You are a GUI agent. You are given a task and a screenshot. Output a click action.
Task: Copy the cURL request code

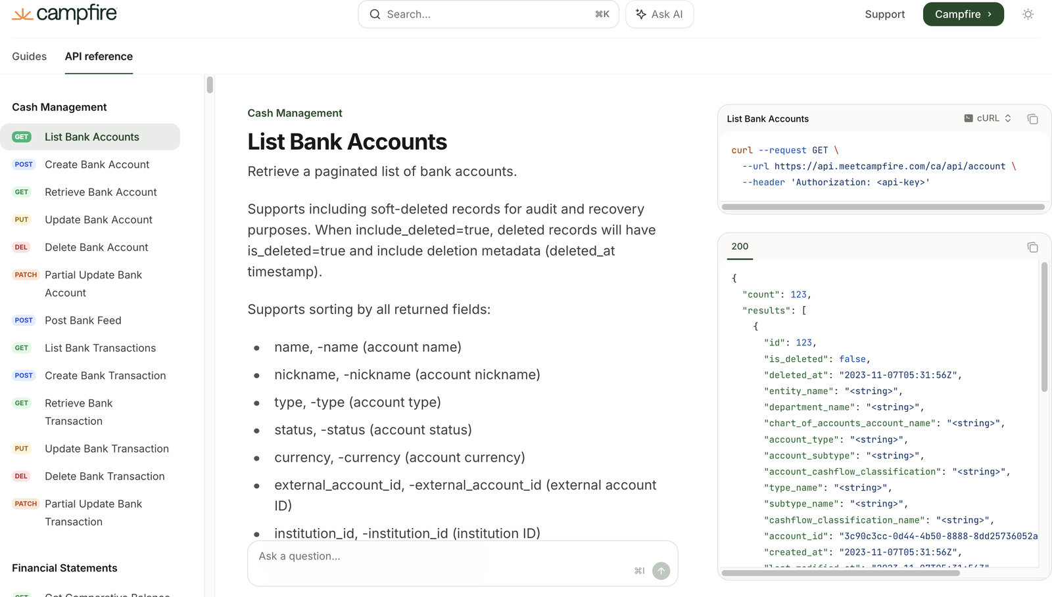tap(1032, 119)
